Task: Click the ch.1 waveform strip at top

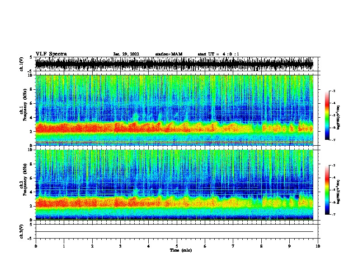Action: (174, 64)
